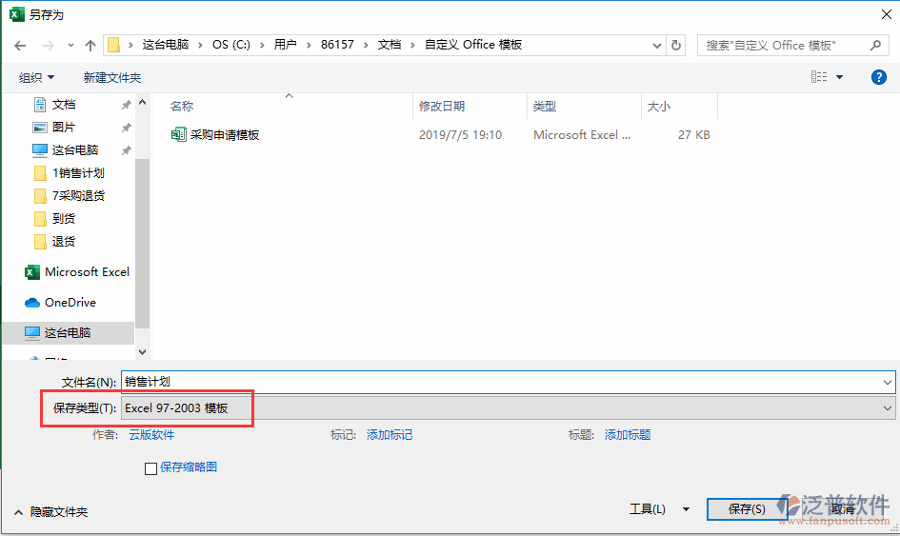Click OS (C:) breadcrumb segment
900x536 pixels.
[231, 45]
